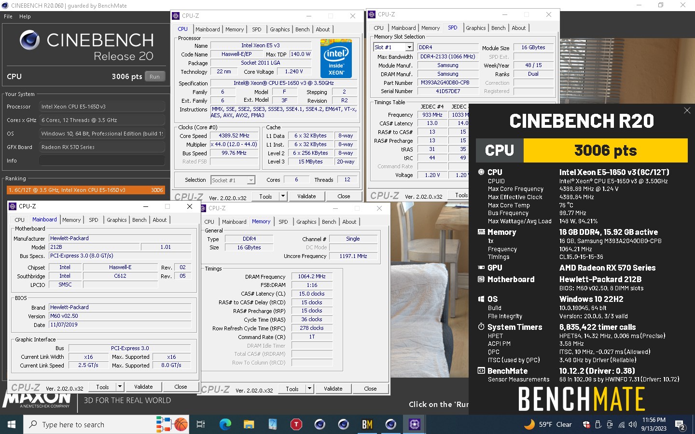695x434 pixels.
Task: Click the Memory module icon in BenchMate panel
Action: click(481, 232)
